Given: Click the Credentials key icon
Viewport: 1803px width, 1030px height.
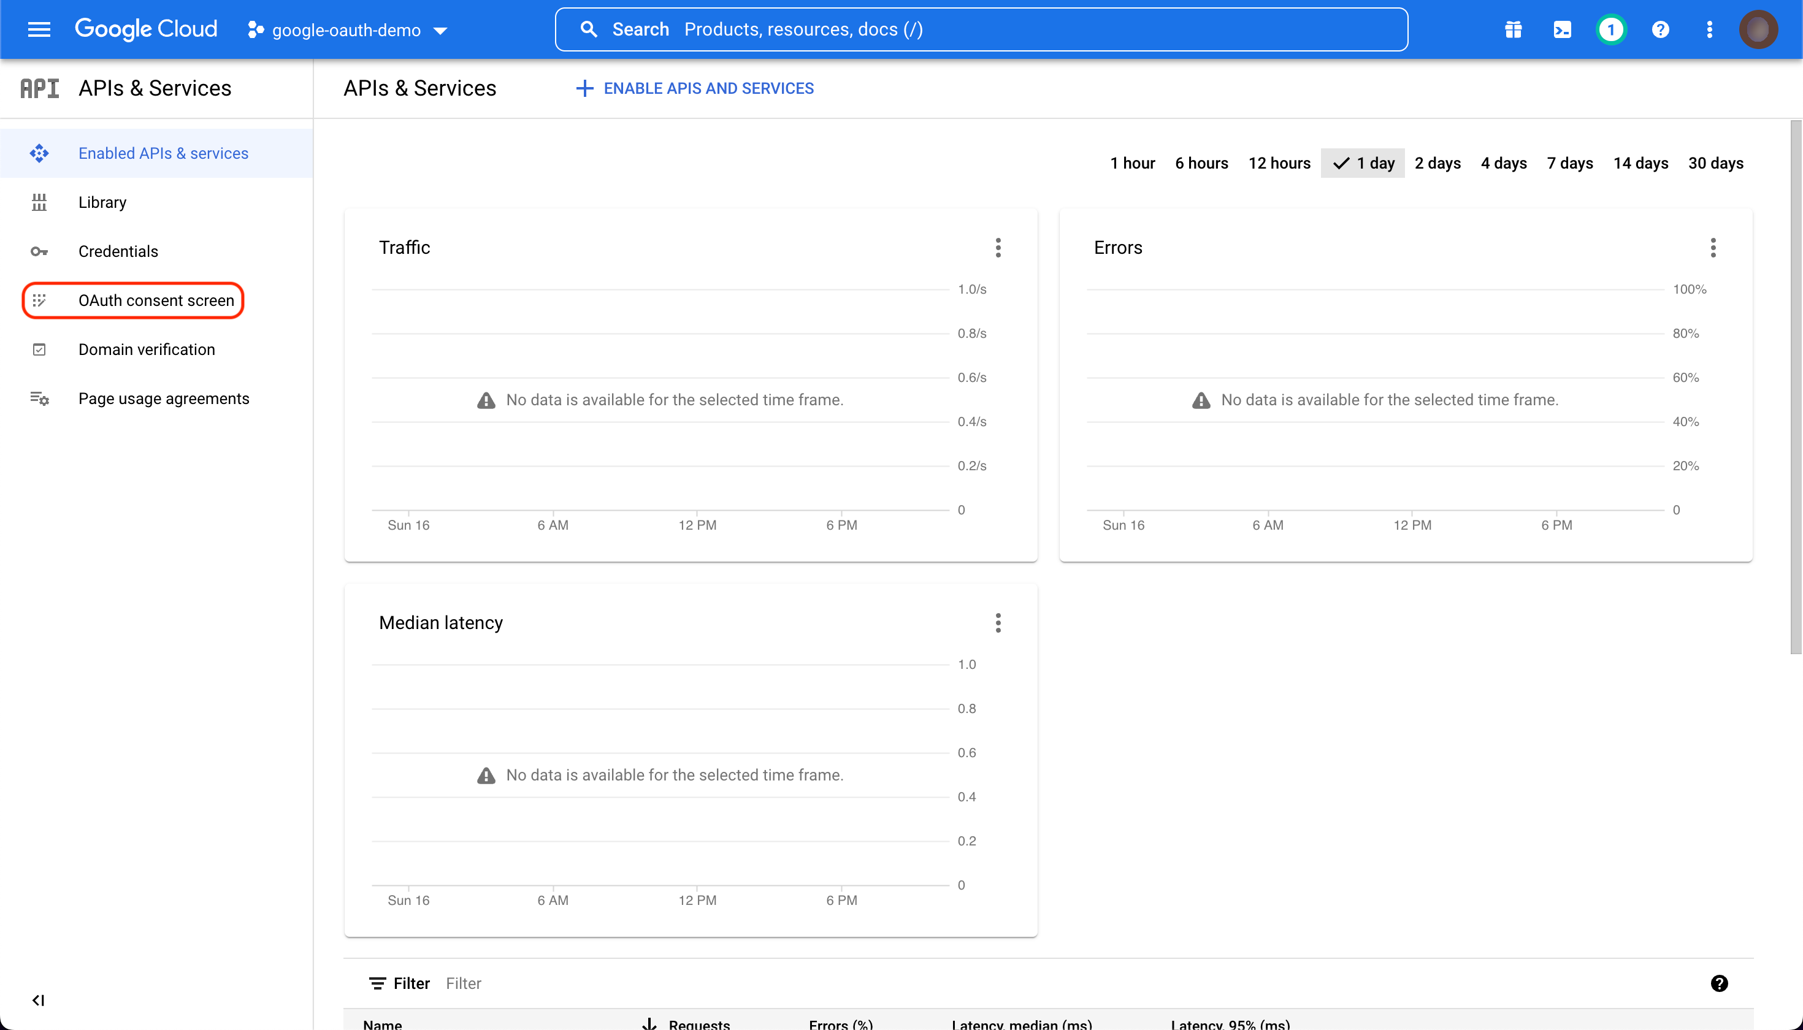Looking at the screenshot, I should click(x=39, y=251).
